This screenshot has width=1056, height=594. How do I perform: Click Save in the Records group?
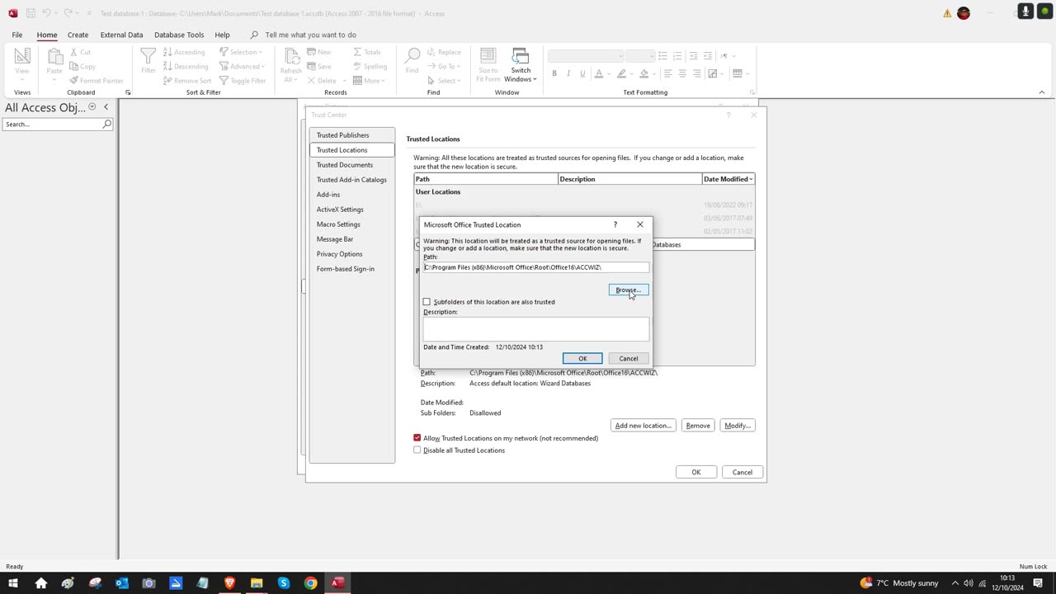point(319,66)
